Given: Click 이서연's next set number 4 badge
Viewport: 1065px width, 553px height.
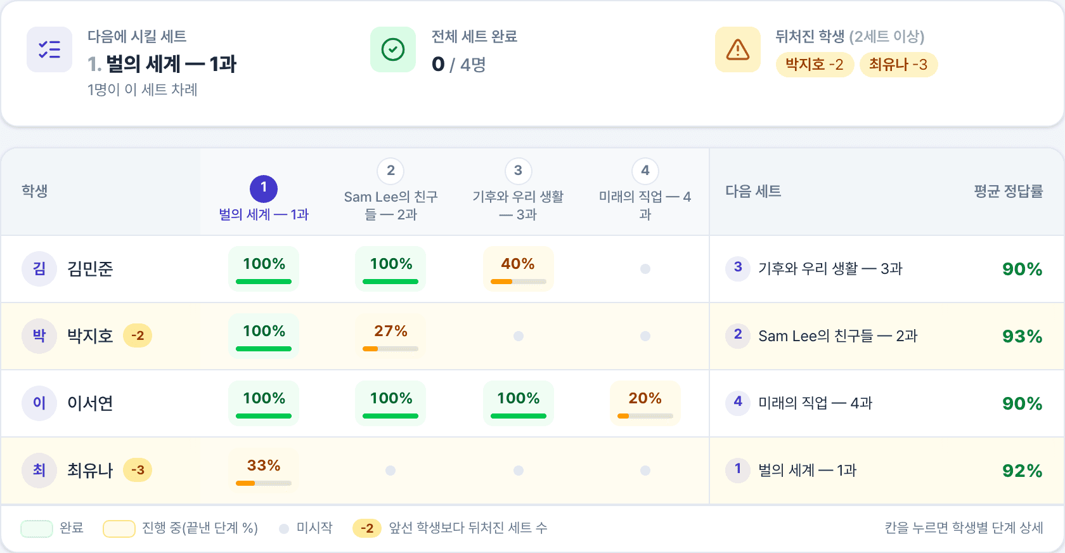Looking at the screenshot, I should (x=738, y=402).
